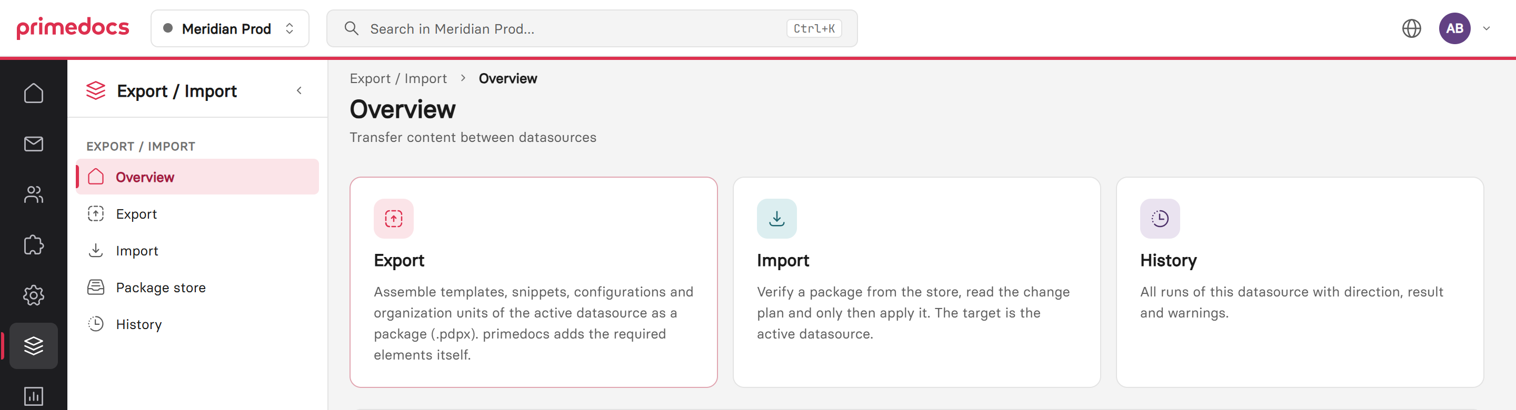
Task: Click the EXPORT / IMPORT section label
Action: pos(141,146)
